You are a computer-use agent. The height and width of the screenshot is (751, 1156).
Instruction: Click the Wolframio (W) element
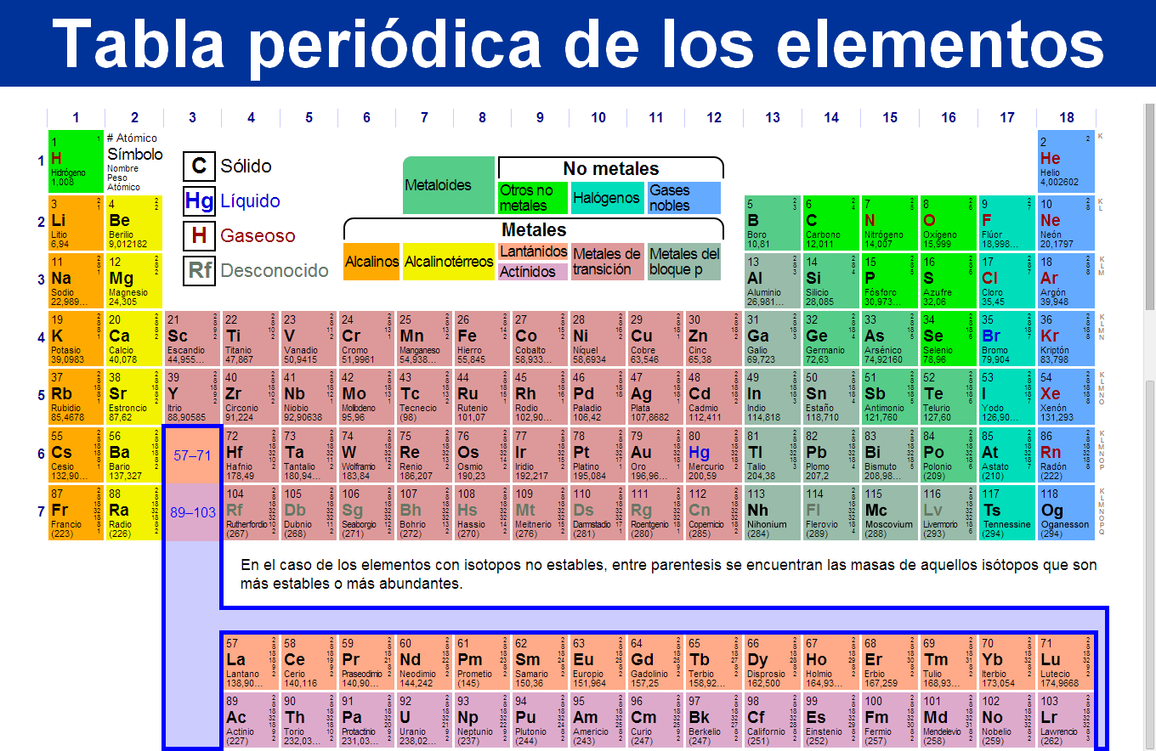365,454
